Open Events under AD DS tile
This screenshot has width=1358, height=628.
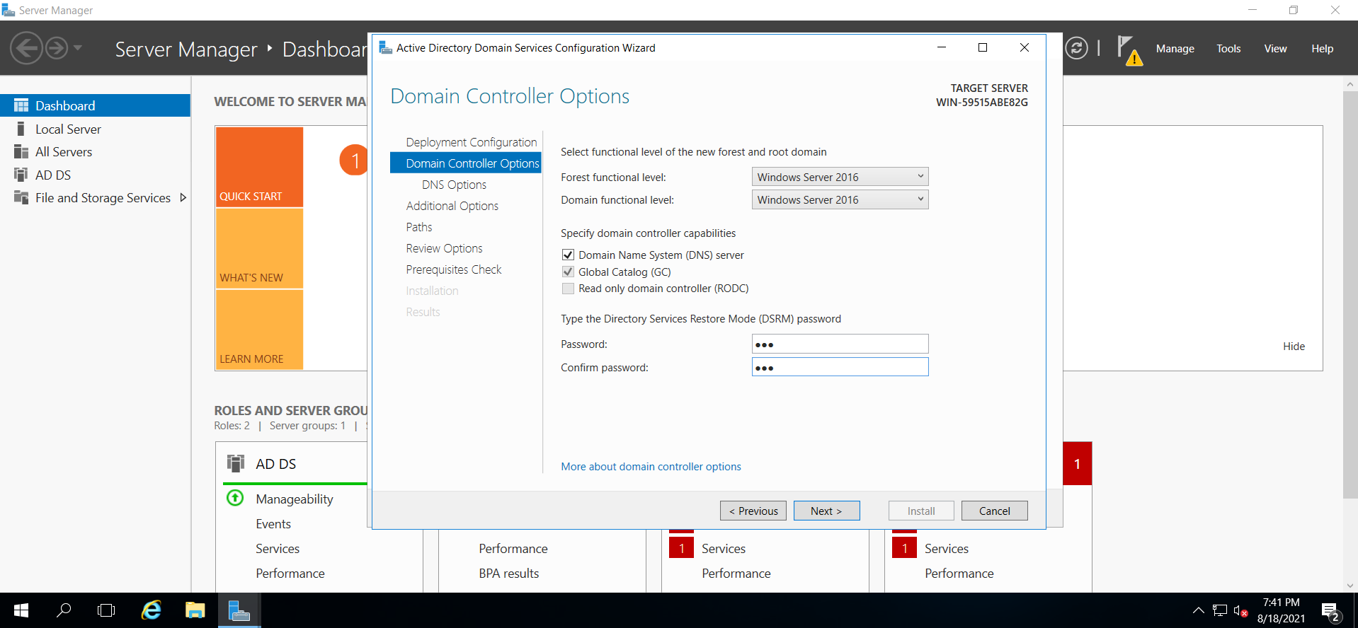pyautogui.click(x=273, y=524)
